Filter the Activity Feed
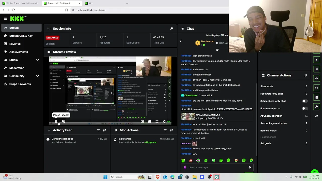Screen dimensions: 322x181 [x=98, y=130]
